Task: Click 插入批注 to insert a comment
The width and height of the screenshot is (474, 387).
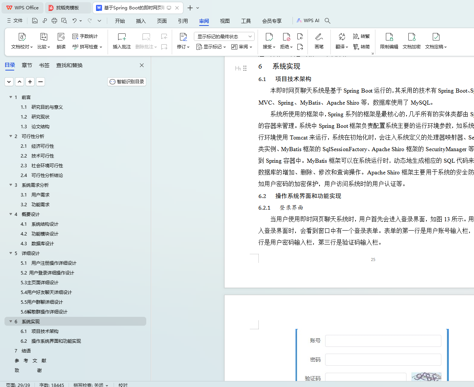Action: click(122, 41)
